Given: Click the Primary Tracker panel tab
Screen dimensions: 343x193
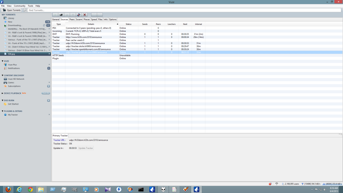Looking at the screenshot, I should click(60, 136).
